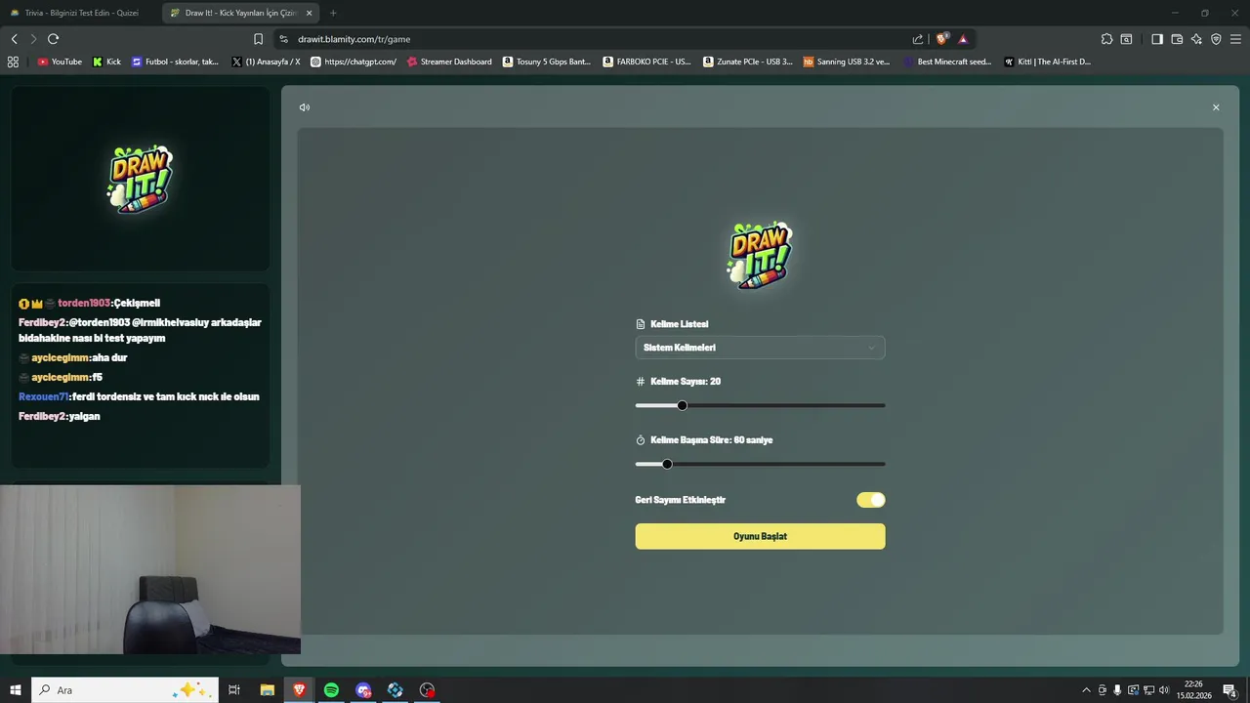Open the chatgpt.com bookmark

point(354,62)
